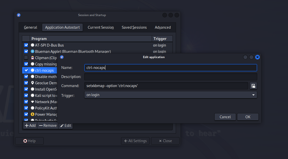Click the AT-SPI D-Bus Bus gear icon
Viewport: 288px width, 159px height.
pos(33,45)
